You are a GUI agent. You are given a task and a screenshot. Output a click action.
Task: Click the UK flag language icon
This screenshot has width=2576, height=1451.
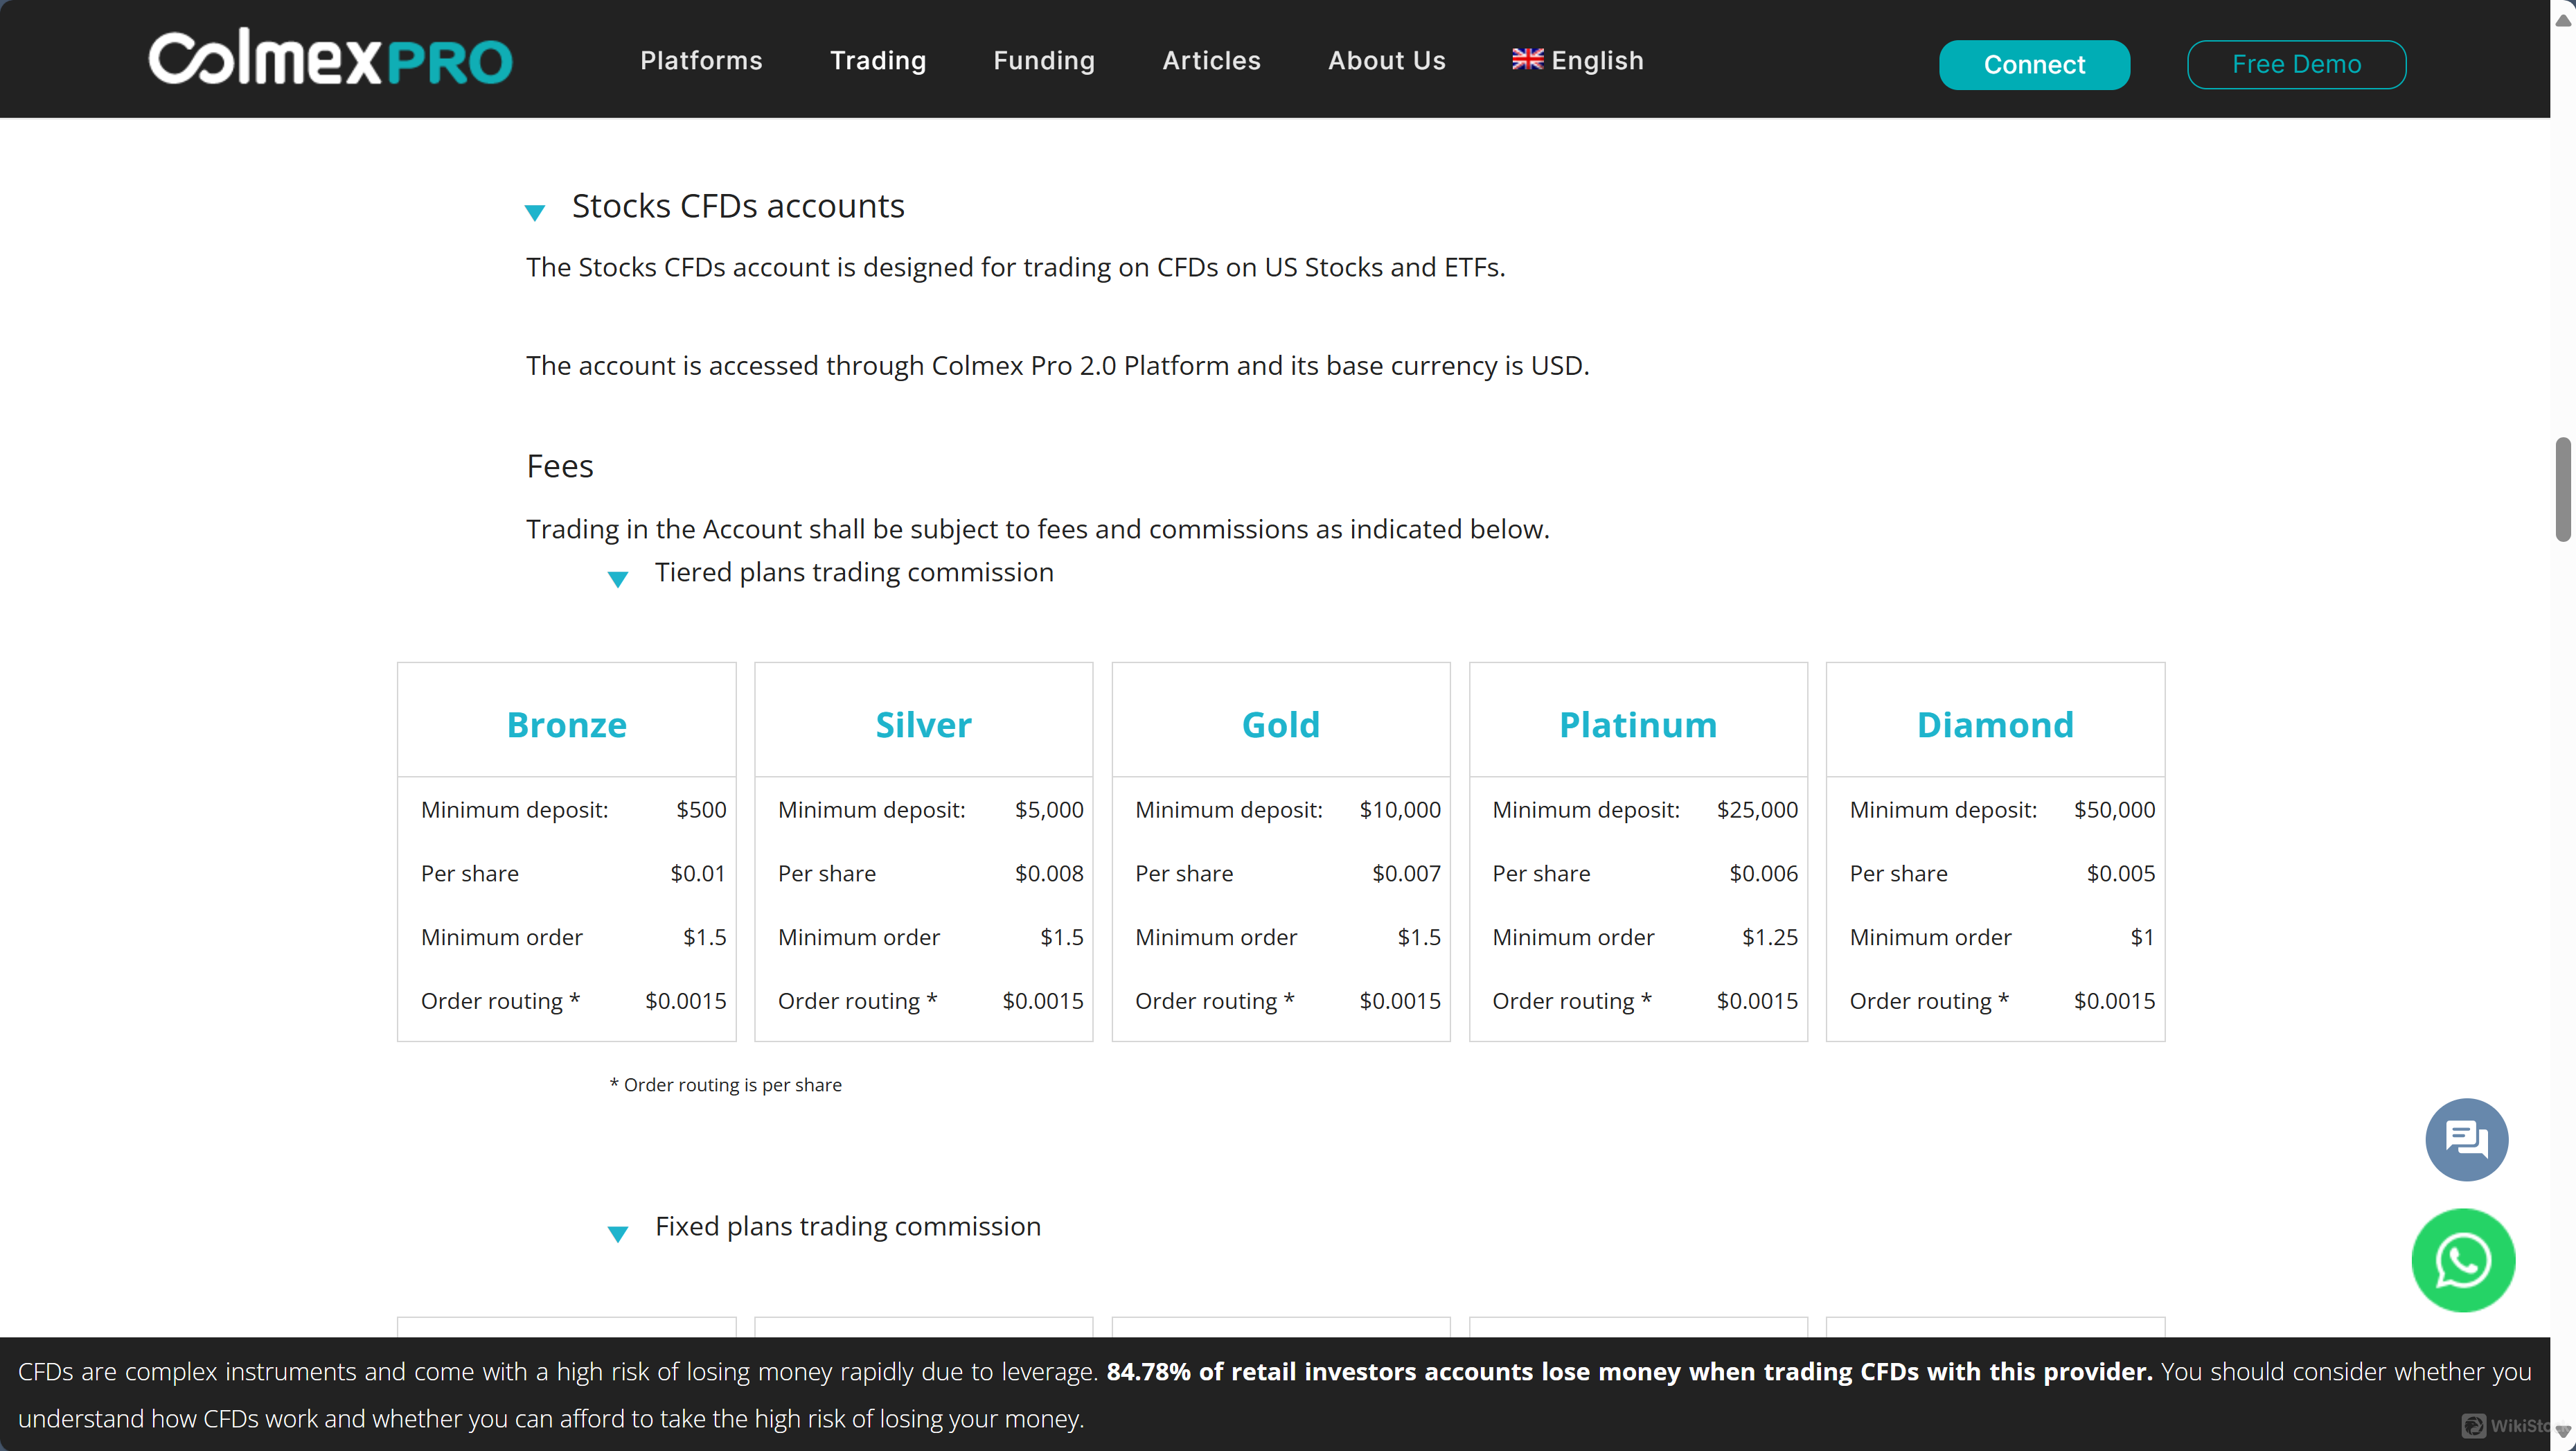1529,59
